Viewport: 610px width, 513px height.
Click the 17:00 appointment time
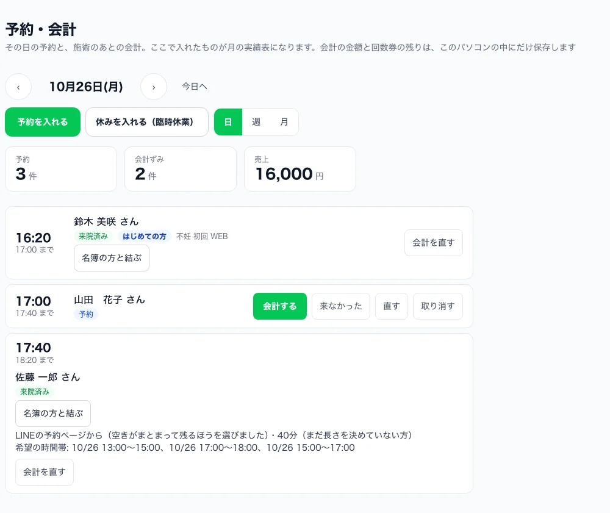pyautogui.click(x=34, y=301)
